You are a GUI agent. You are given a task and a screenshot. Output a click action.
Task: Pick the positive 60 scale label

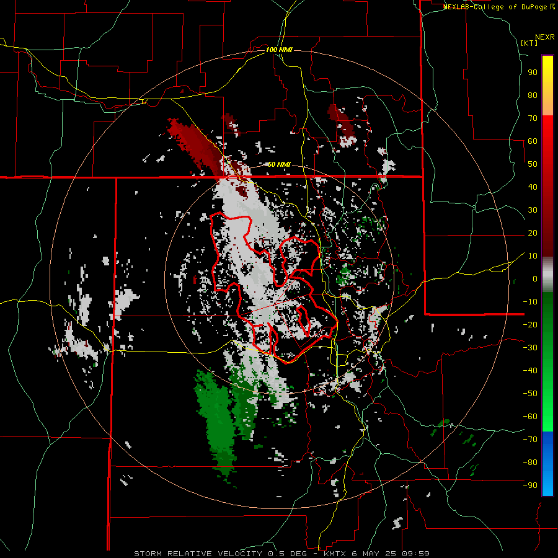(533, 141)
